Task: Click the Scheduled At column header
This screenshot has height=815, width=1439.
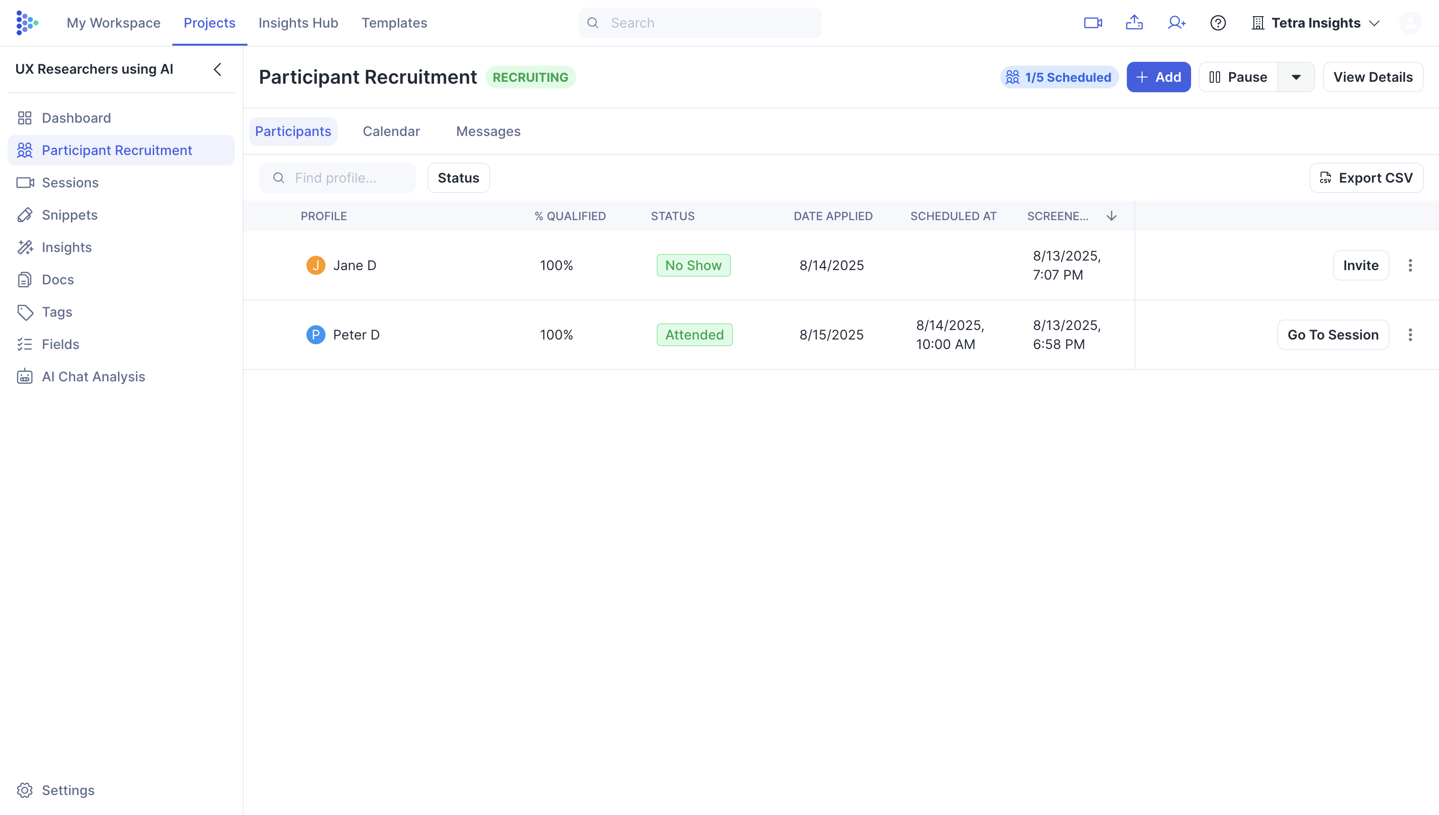Action: click(953, 216)
